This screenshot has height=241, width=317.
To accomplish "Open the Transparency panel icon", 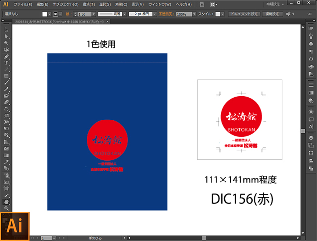I will (311, 101).
